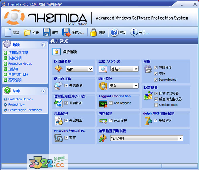Click the 保护 (Protect) padlock icon
199x170 pixels.
[94, 32]
